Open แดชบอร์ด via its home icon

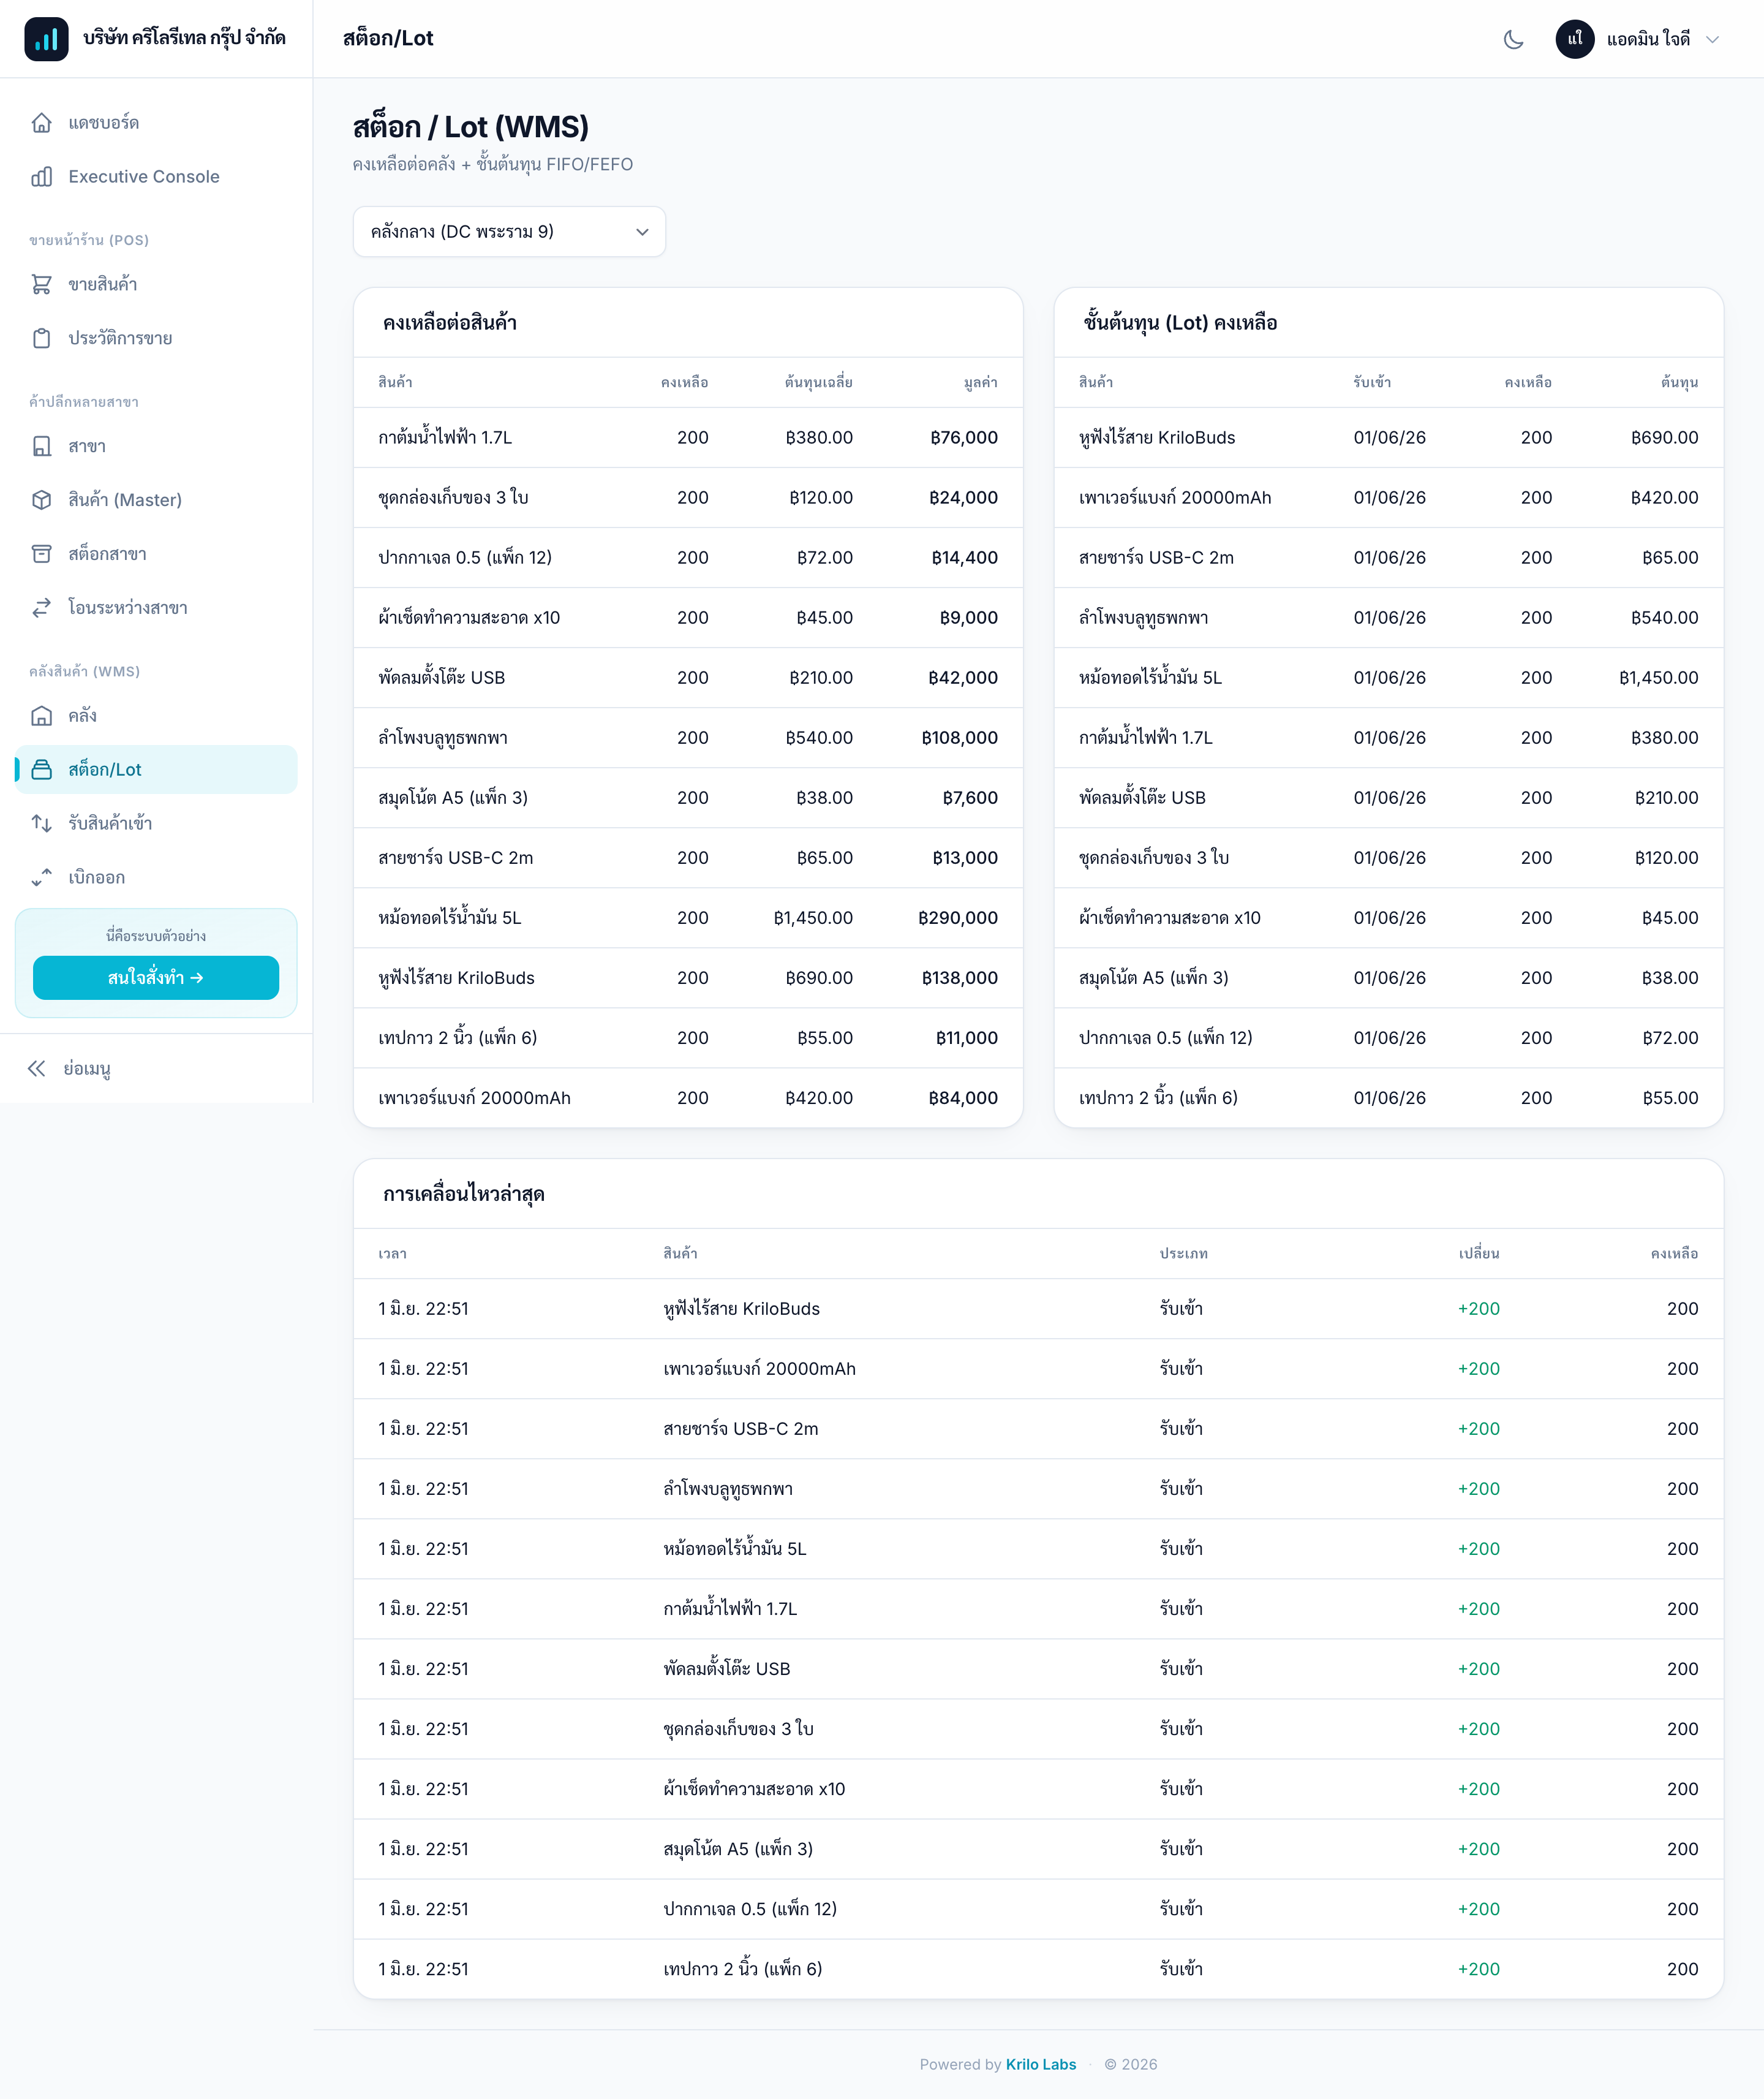(42, 123)
